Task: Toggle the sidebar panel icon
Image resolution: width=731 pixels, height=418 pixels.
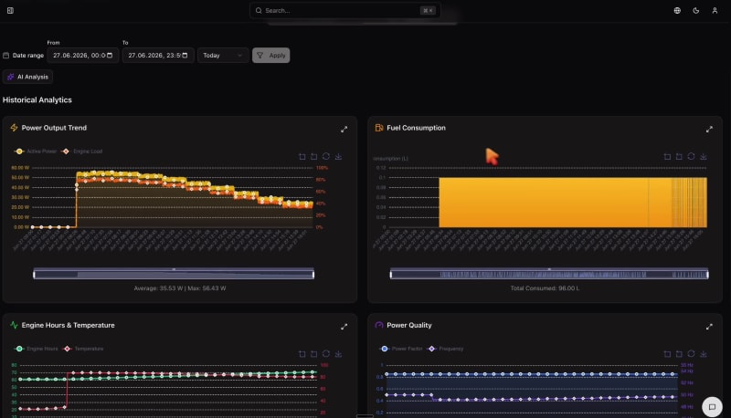Action: 10,10
